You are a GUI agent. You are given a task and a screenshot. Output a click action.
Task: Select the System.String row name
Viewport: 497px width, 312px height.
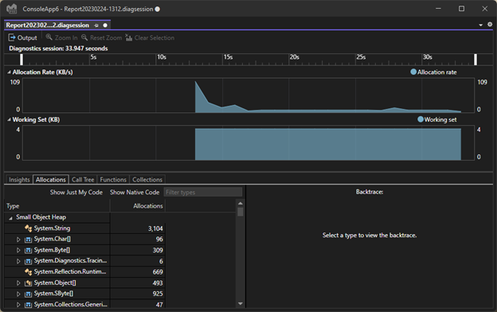52,228
